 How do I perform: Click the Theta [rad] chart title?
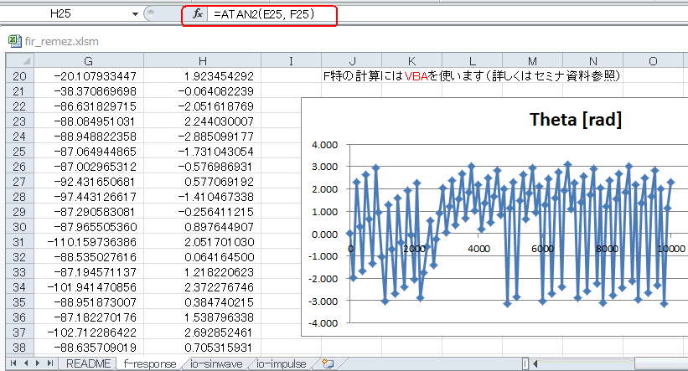coord(575,120)
